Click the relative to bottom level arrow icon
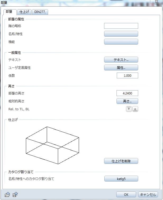163x200 pixels. coord(135,109)
